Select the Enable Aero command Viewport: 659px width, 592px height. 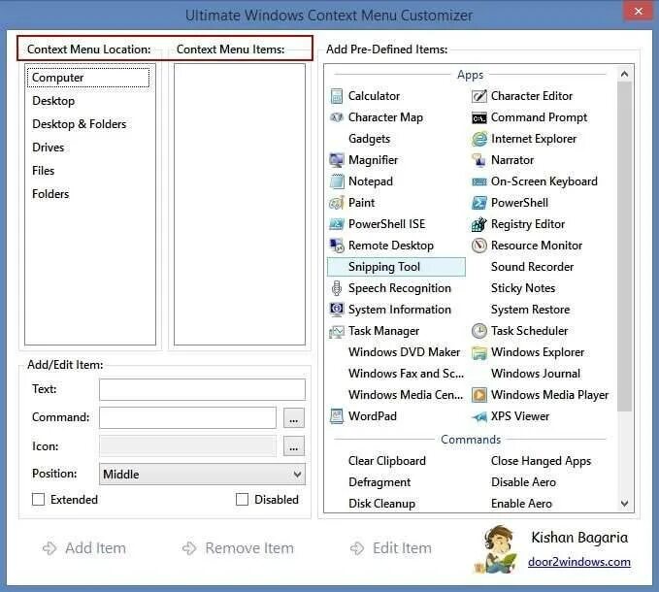coord(521,504)
